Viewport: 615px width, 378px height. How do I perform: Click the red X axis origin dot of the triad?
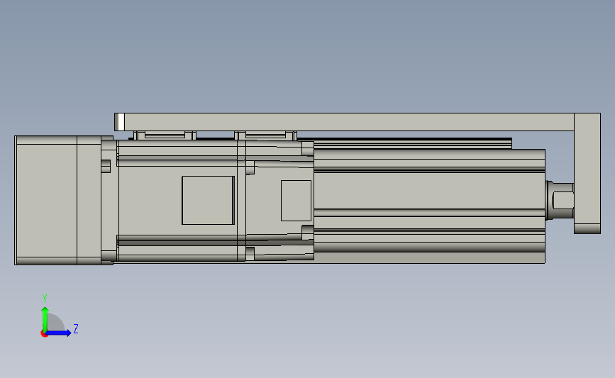44,334
